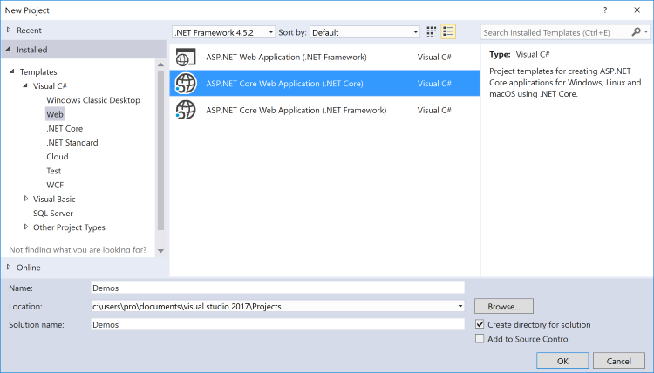Viewport: 654px width, 373px height.
Task: Click the Help question mark icon
Action: 604,9
